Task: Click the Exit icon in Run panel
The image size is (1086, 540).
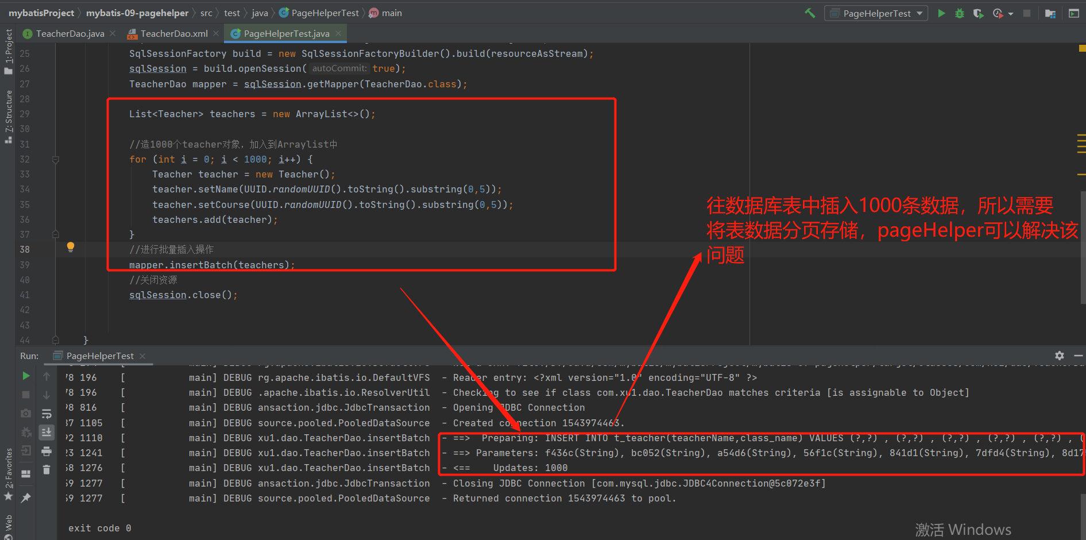Action: click(x=26, y=451)
